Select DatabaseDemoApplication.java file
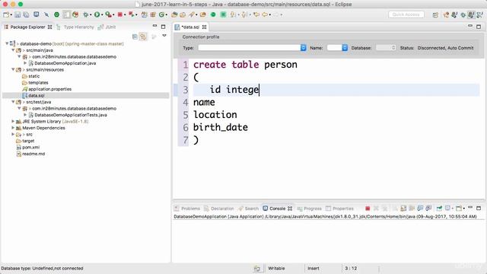This screenshot has width=487, height=274. 65,63
